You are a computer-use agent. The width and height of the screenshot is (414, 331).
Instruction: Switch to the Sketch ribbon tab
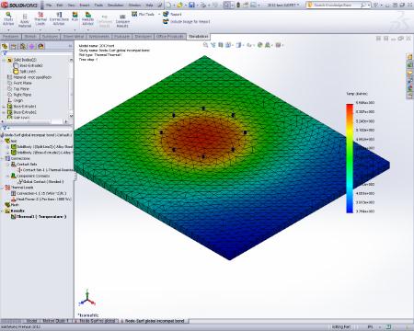30,37
